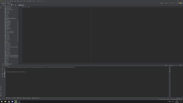Open the taskbar clock and date
The width and height of the screenshot is (183, 103).
[x=177, y=102]
